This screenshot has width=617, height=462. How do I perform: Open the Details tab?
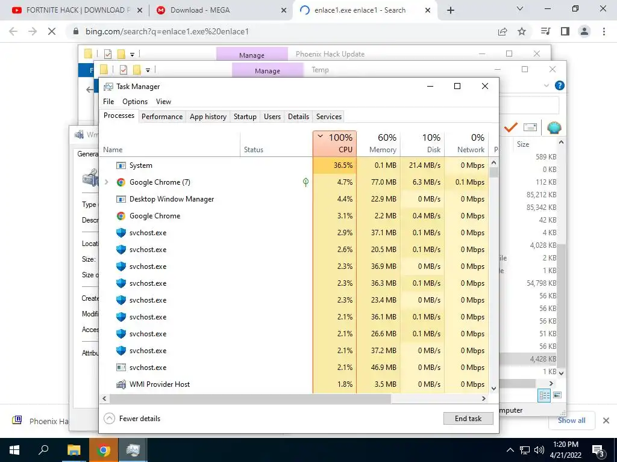(298, 117)
